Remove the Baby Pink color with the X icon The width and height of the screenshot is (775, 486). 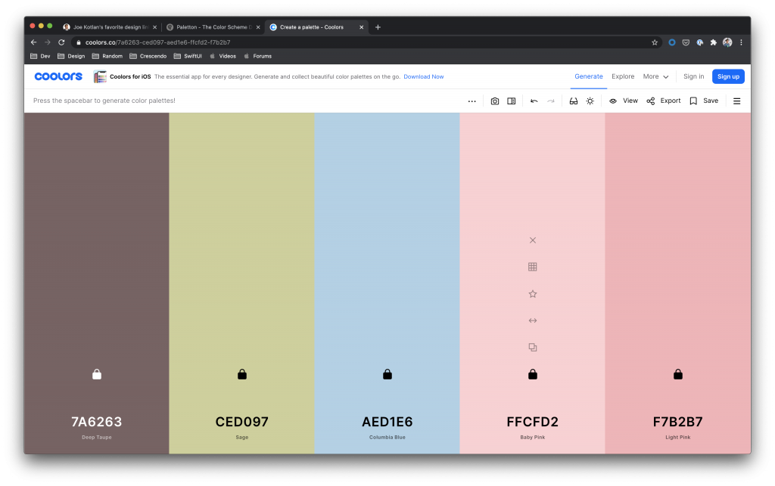pos(532,240)
